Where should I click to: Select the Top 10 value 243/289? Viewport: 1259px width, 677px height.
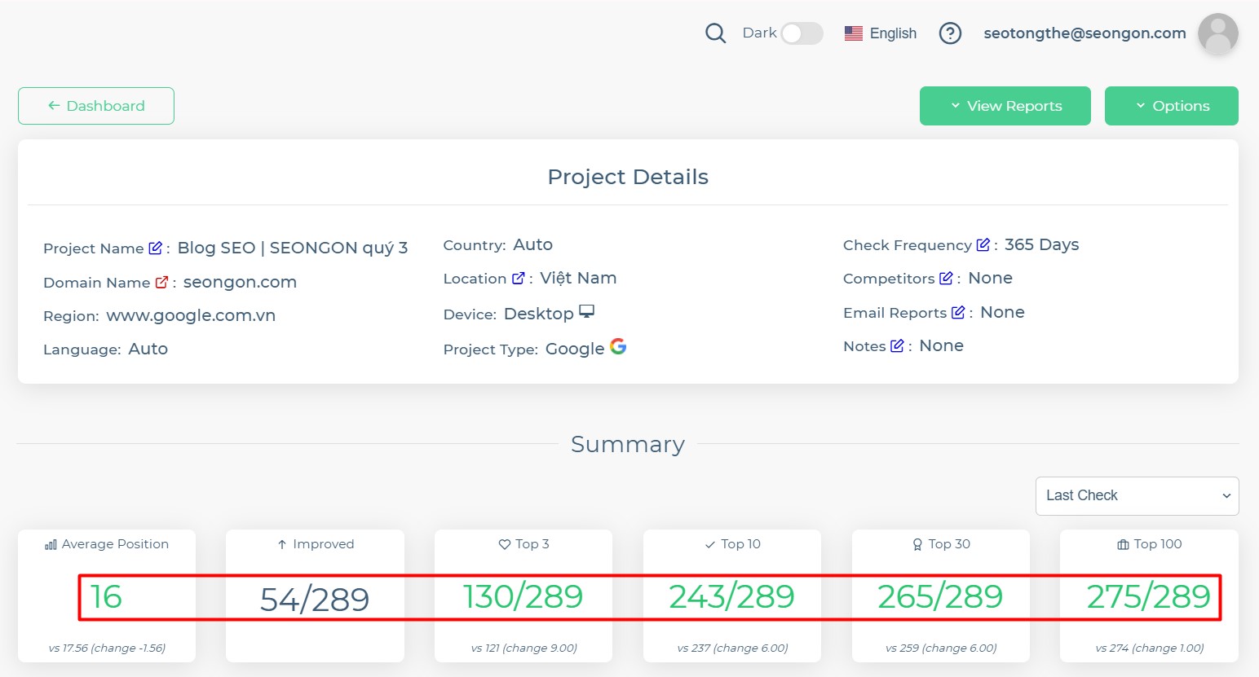(x=732, y=597)
